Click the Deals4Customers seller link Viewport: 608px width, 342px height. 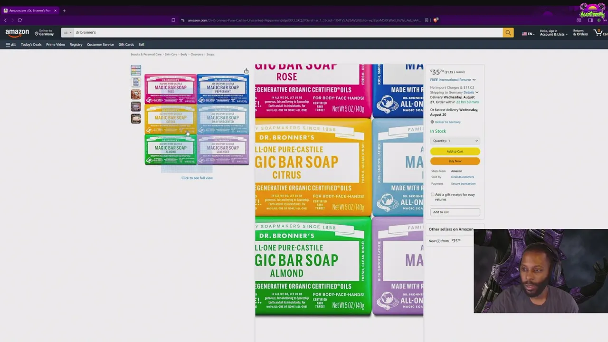[x=463, y=177]
